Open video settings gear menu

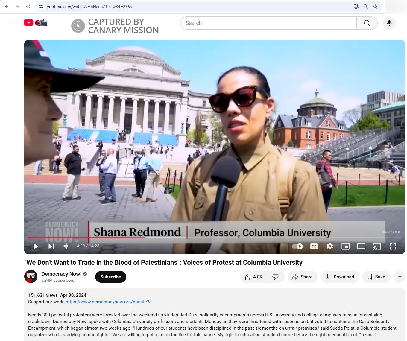pyautogui.click(x=330, y=246)
